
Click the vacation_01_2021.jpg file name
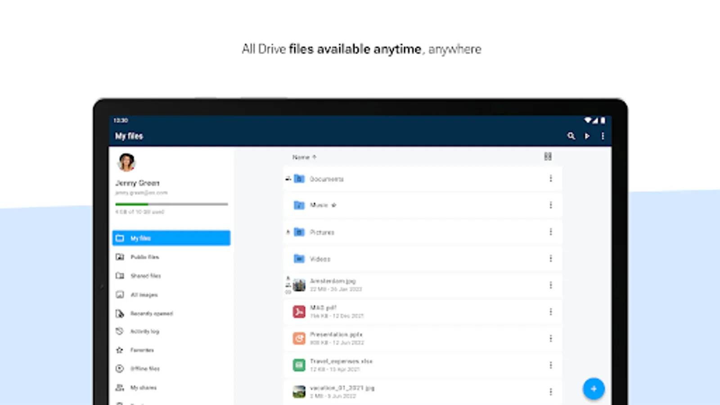(342, 388)
